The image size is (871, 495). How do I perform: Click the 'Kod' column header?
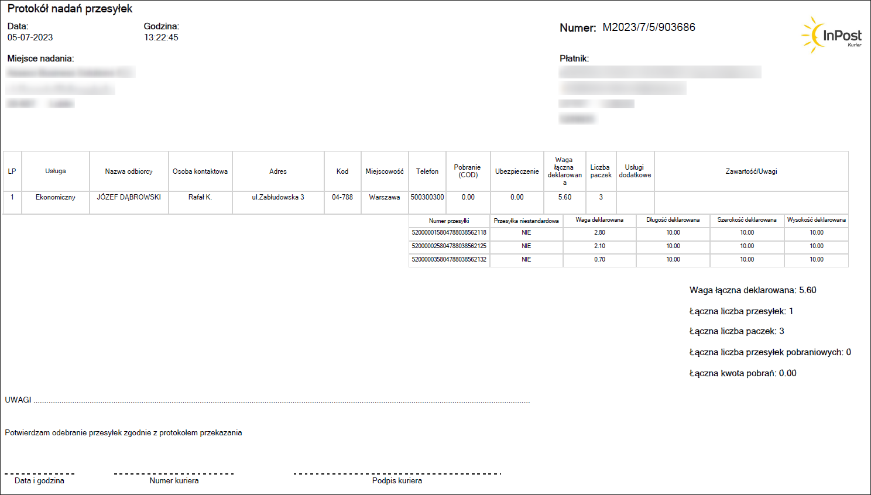342,171
